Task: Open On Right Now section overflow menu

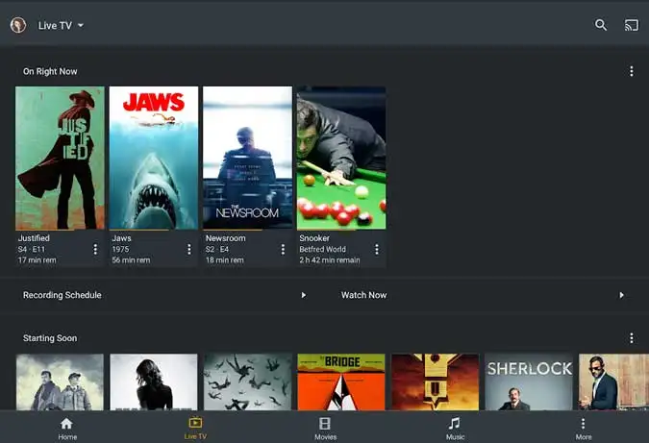Action: [631, 71]
